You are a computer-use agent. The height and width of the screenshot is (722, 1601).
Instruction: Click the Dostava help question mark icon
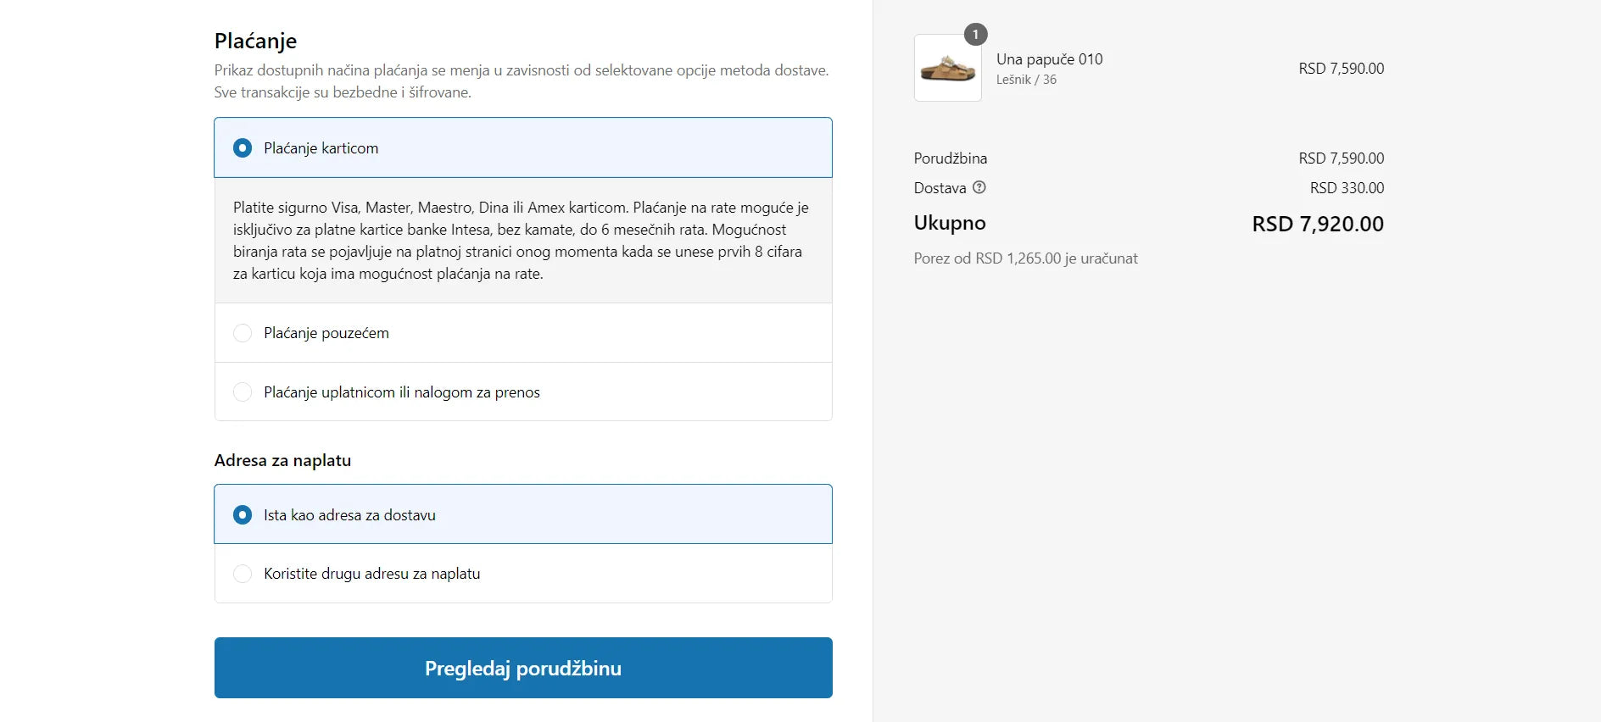[x=979, y=187]
